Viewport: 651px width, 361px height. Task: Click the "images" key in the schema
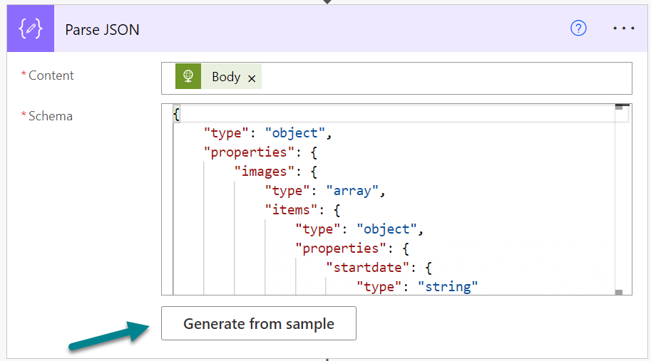click(265, 172)
